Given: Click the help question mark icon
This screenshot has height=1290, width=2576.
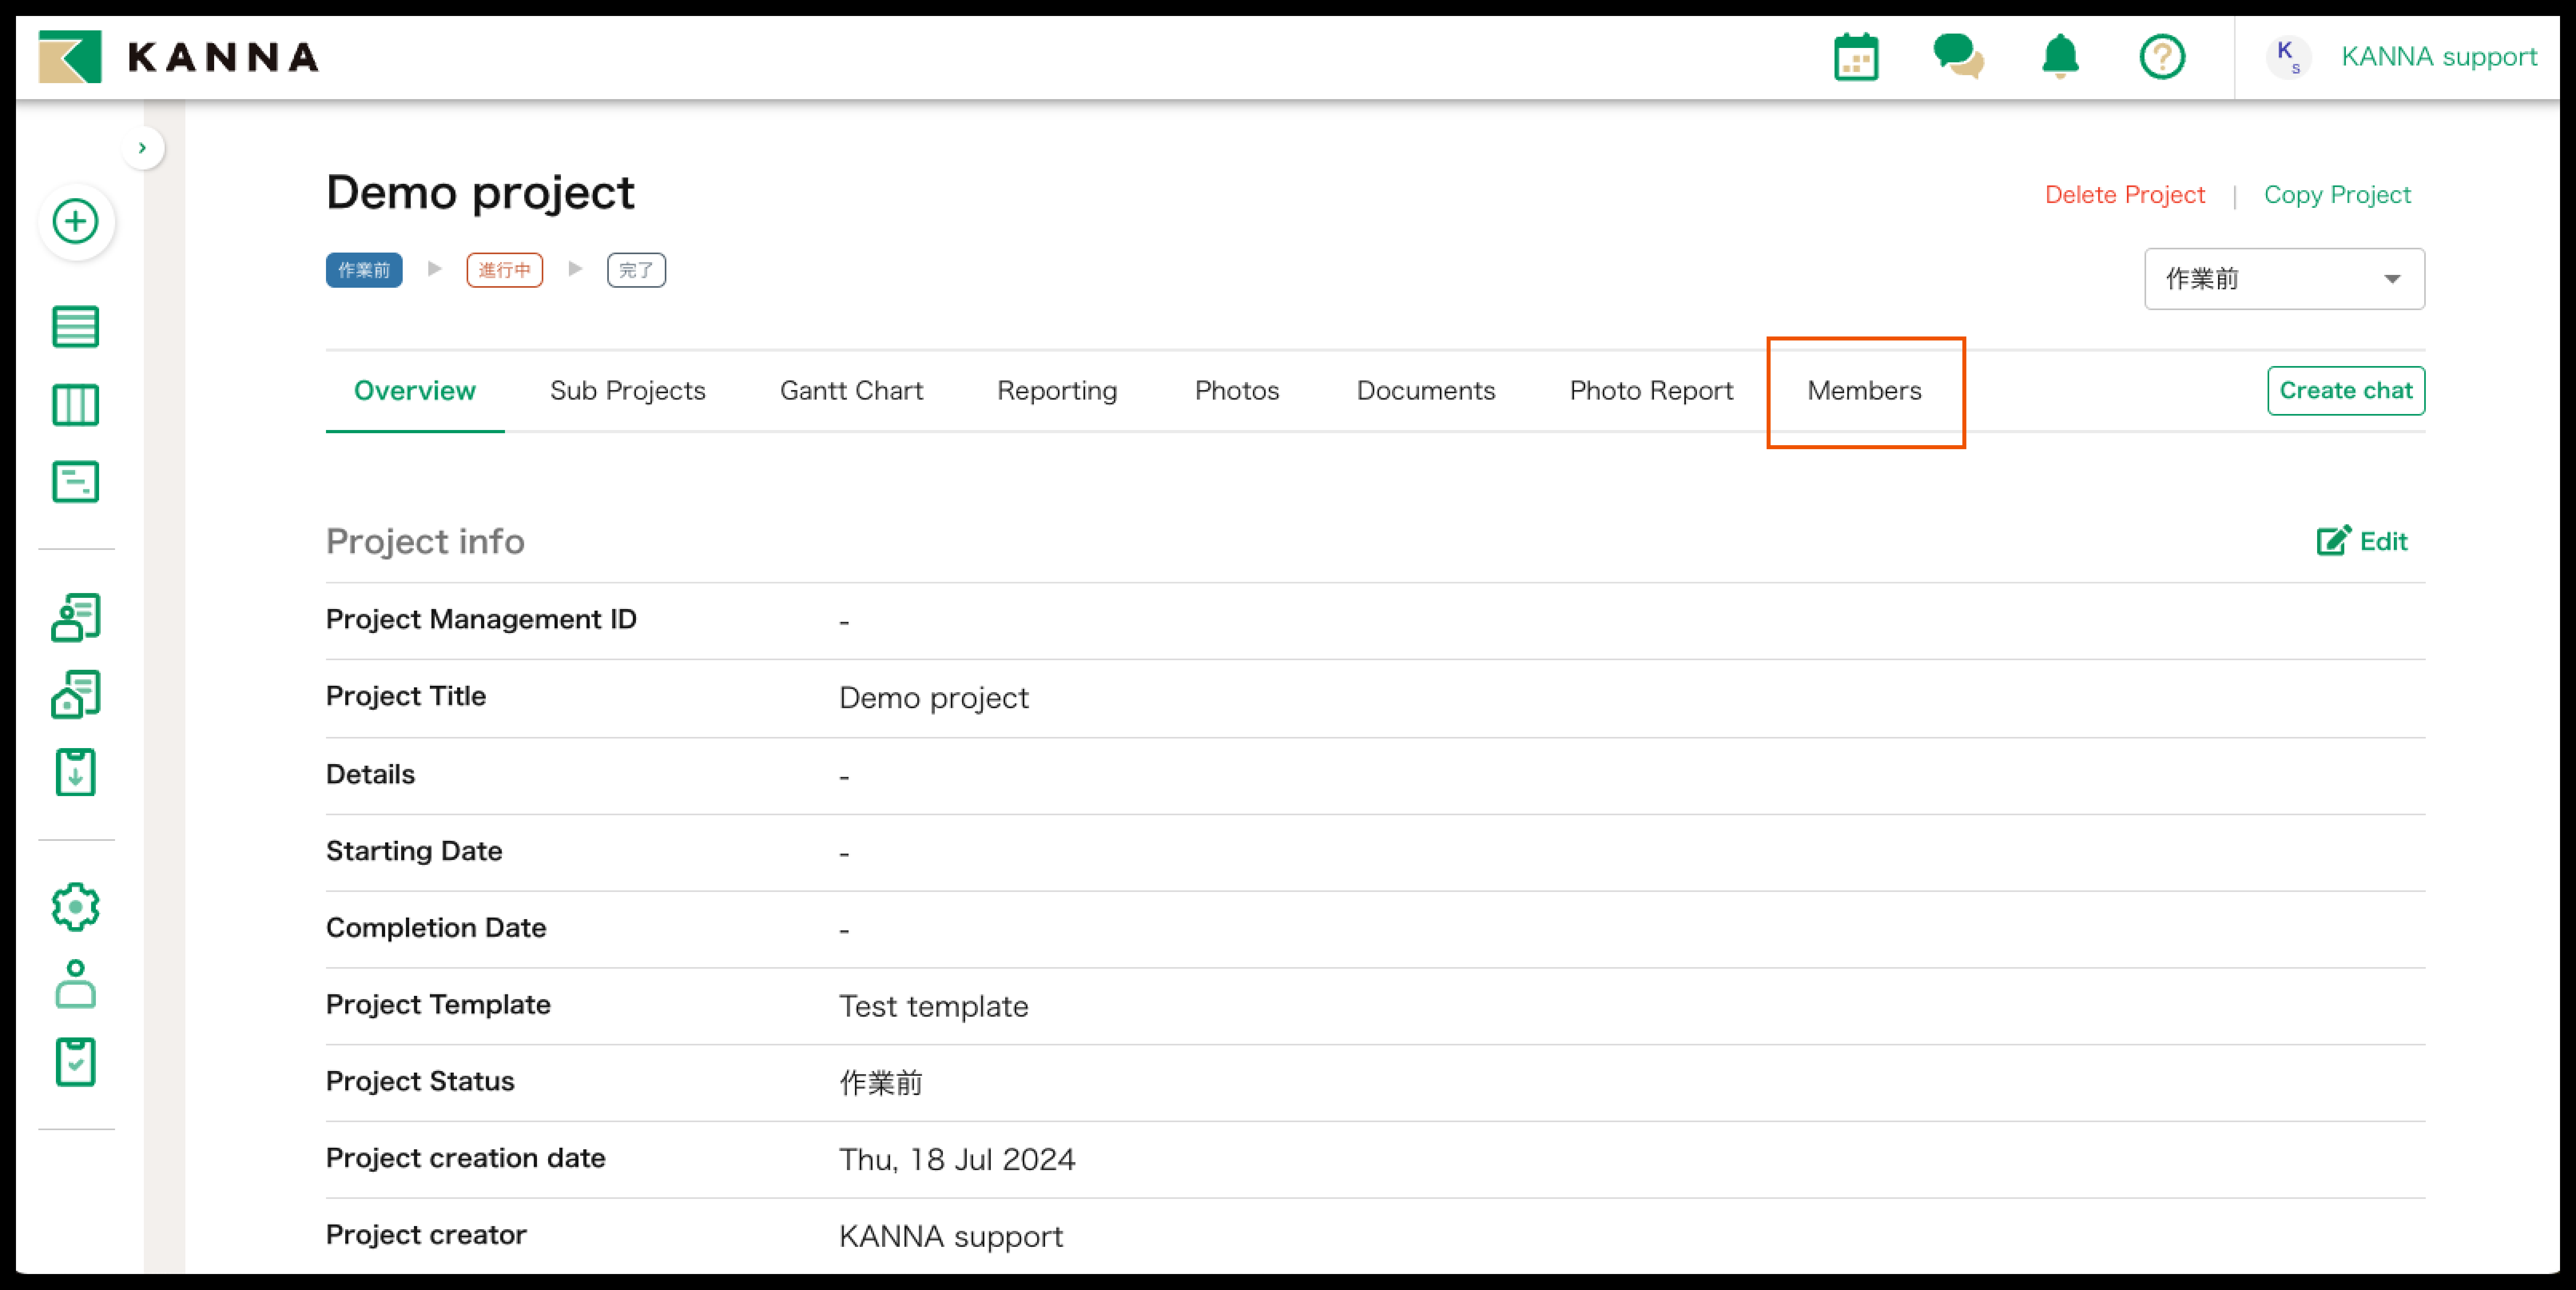Looking at the screenshot, I should 2162,57.
